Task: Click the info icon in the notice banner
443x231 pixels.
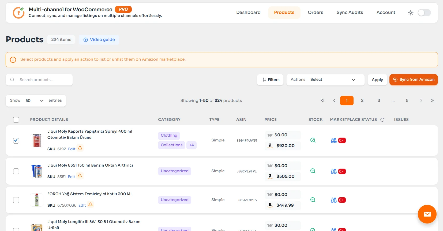Action: point(13,60)
